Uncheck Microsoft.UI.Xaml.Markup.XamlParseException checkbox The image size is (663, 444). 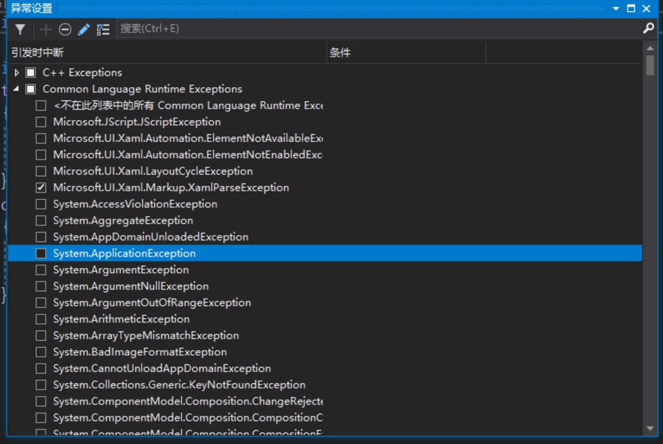[41, 187]
